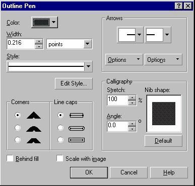Open the width units points dropdown

(69, 44)
